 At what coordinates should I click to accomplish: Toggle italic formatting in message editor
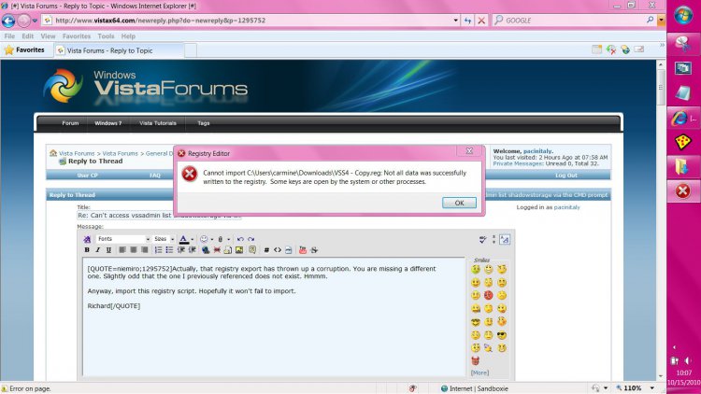point(97,250)
